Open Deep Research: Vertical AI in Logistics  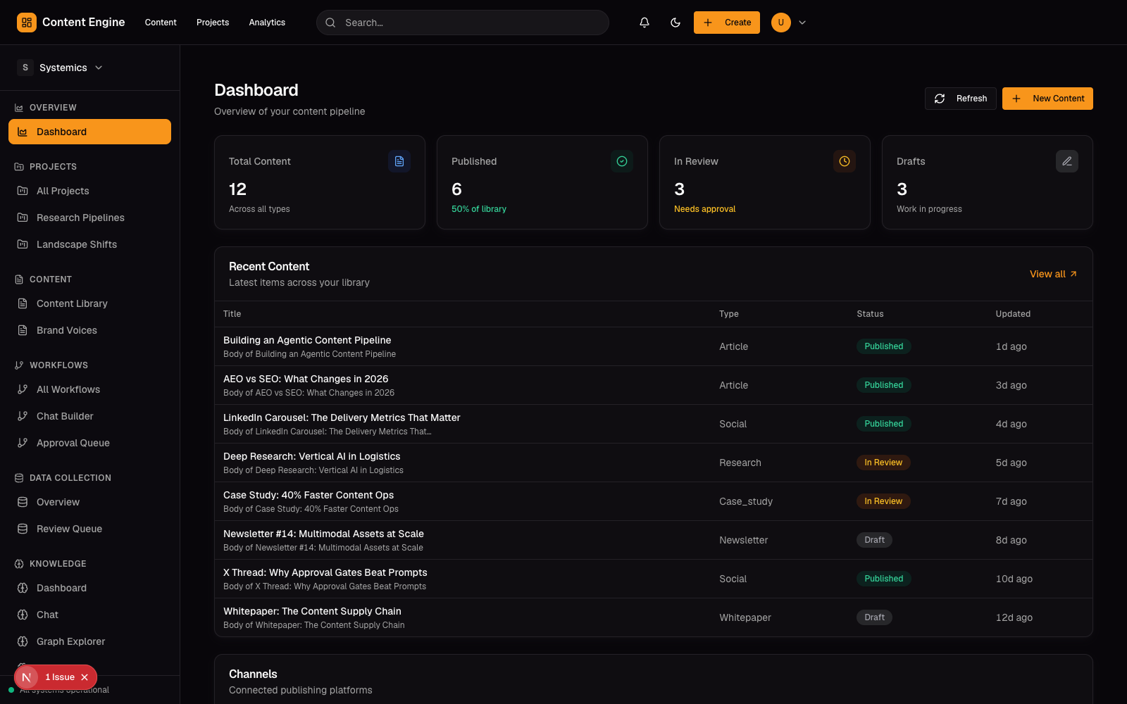tap(311, 456)
